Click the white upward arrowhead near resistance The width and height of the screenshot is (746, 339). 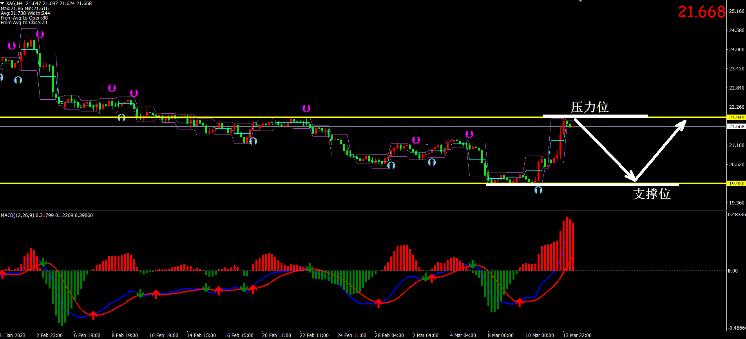[682, 124]
